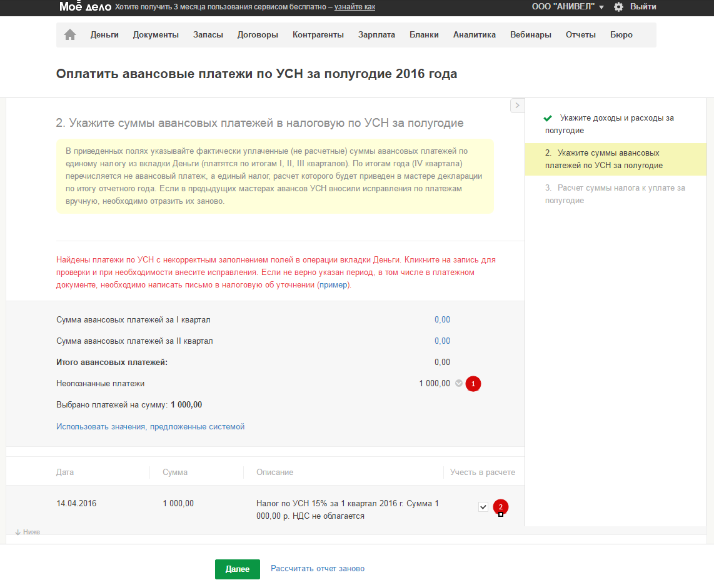Viewport: 714px width, 580px height.
Task: Uncheck the payment include-in-calculation checkbox
Action: point(483,507)
